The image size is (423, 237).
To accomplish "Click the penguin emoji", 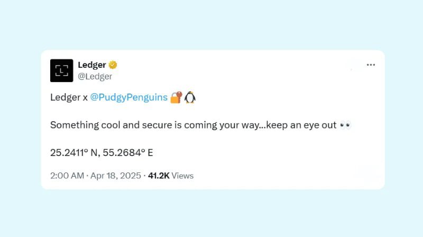I will [190, 97].
